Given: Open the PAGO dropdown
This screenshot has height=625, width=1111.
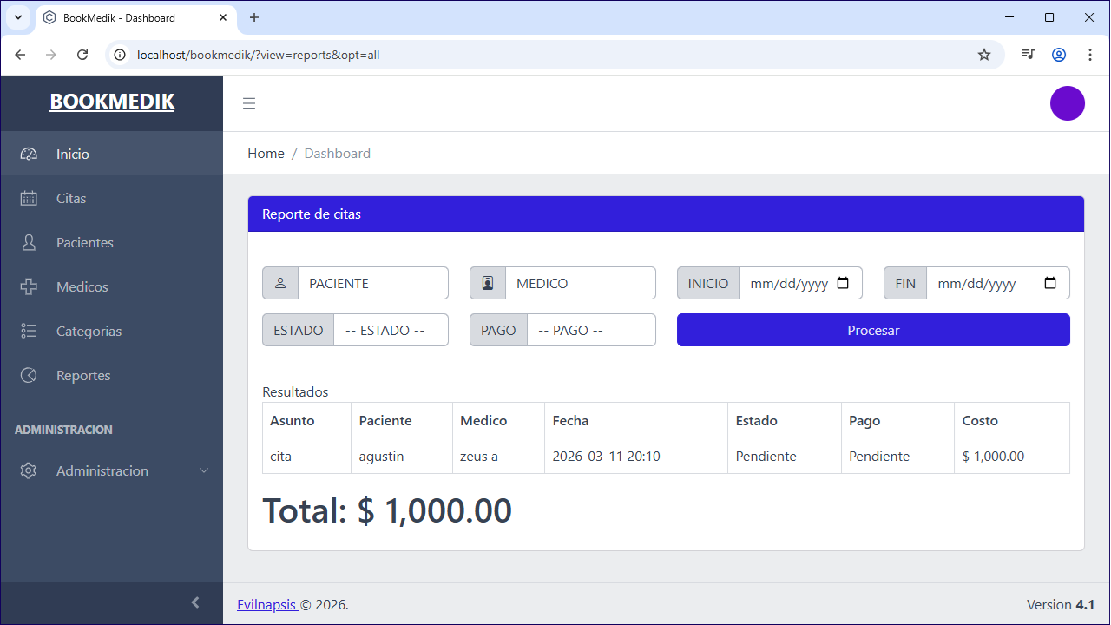Looking at the screenshot, I should 591,330.
